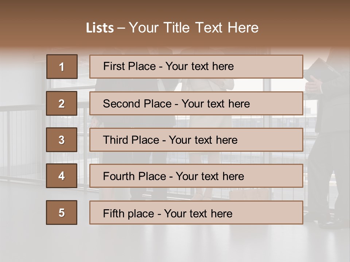The width and height of the screenshot is (350, 262).
Task: Click the dash in the slide title
Action: (121, 28)
